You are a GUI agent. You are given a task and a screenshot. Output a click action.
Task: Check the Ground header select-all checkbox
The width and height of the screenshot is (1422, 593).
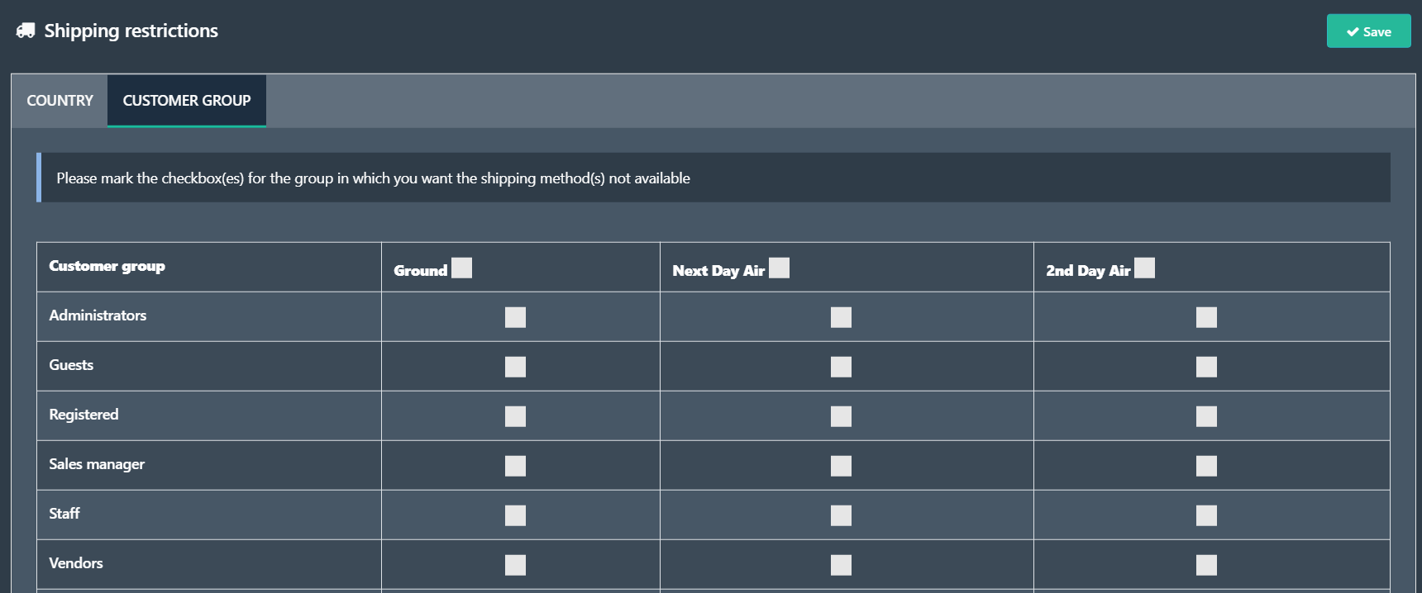point(462,268)
